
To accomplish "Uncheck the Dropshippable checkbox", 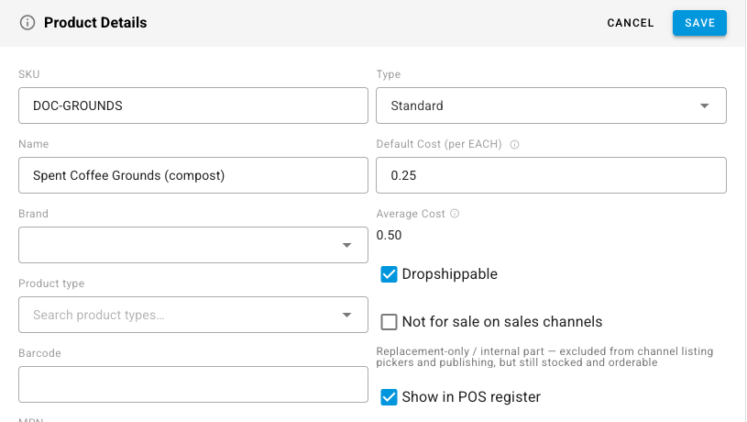I will tap(389, 274).
